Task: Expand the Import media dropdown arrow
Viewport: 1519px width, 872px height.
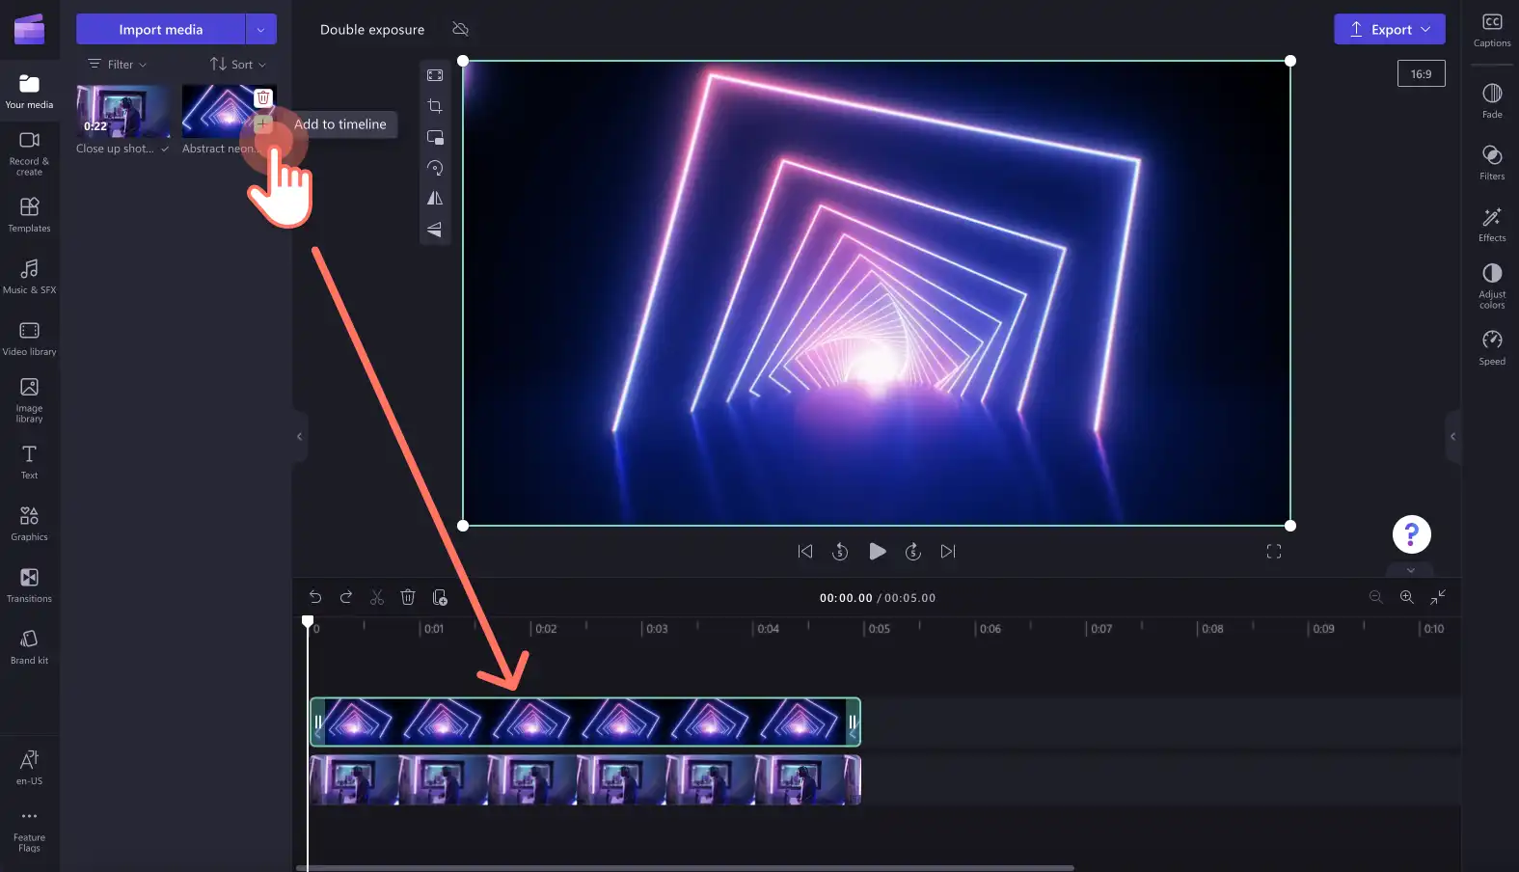Action: pyautogui.click(x=260, y=29)
